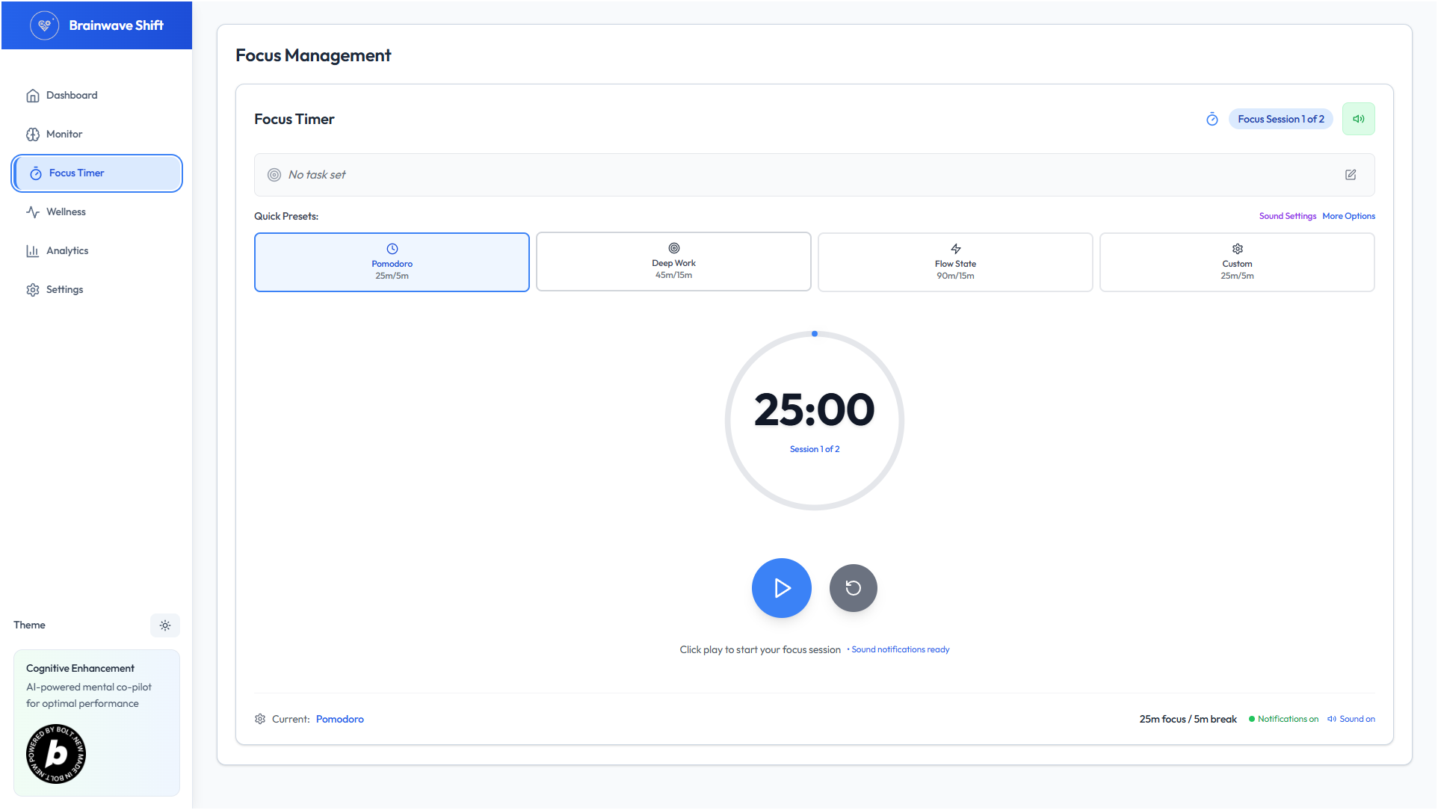Open Sound Settings link
The width and height of the screenshot is (1438, 810).
(1287, 216)
